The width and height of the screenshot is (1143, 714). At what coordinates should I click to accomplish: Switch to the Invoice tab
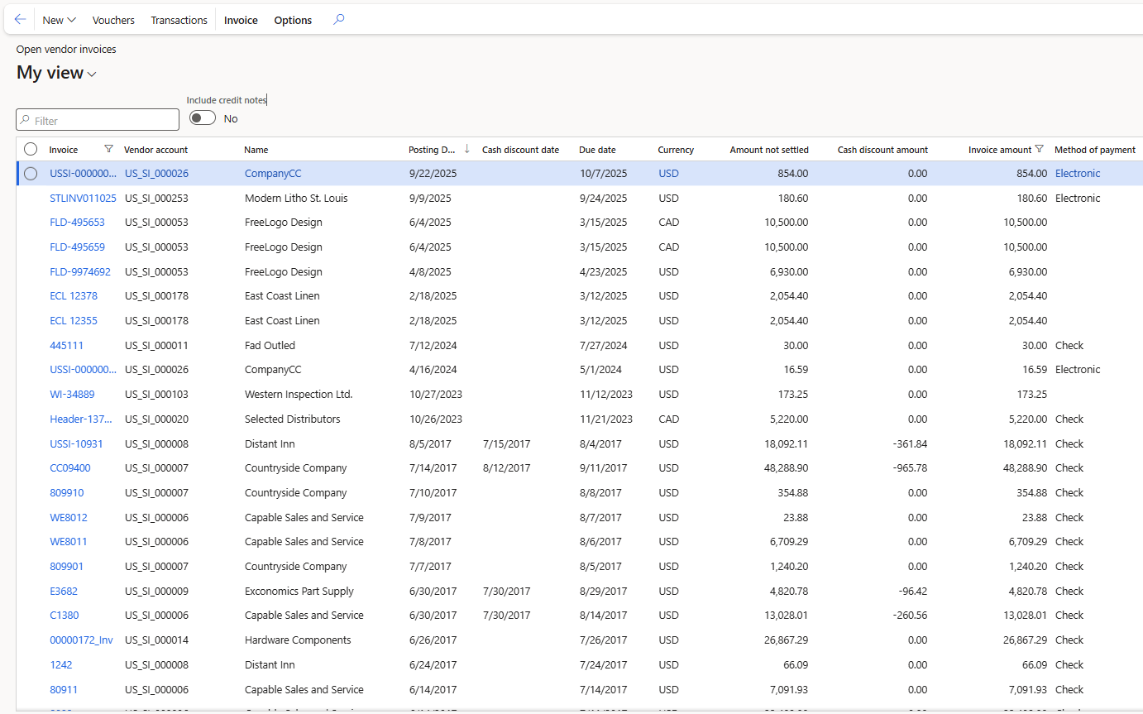241,20
